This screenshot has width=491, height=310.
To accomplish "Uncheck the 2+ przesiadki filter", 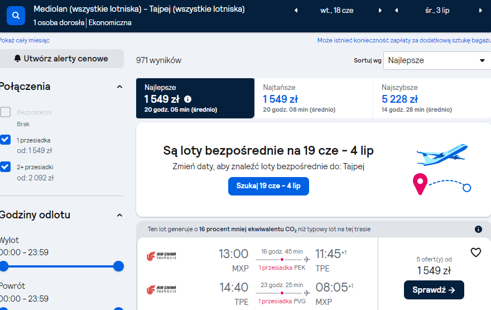I will point(6,166).
